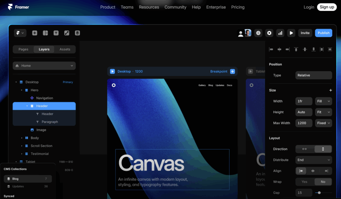Viewport: 341px width, 199px height.
Task: Expand the Scroll Section layer
Action: [22, 146]
